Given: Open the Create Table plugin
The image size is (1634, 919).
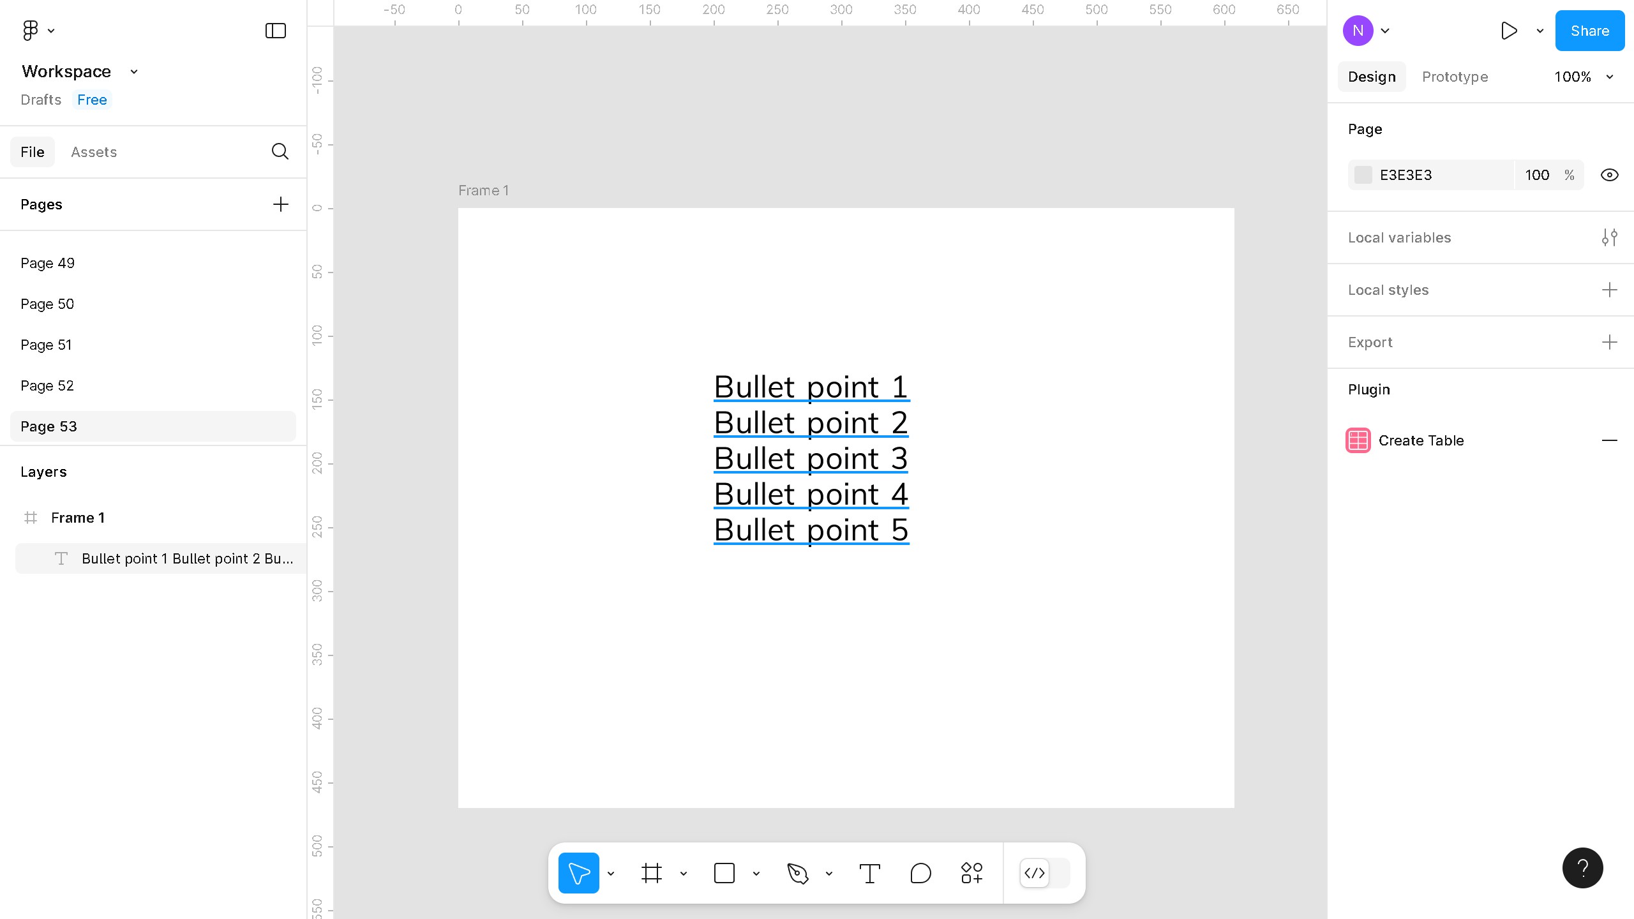Looking at the screenshot, I should tap(1420, 440).
